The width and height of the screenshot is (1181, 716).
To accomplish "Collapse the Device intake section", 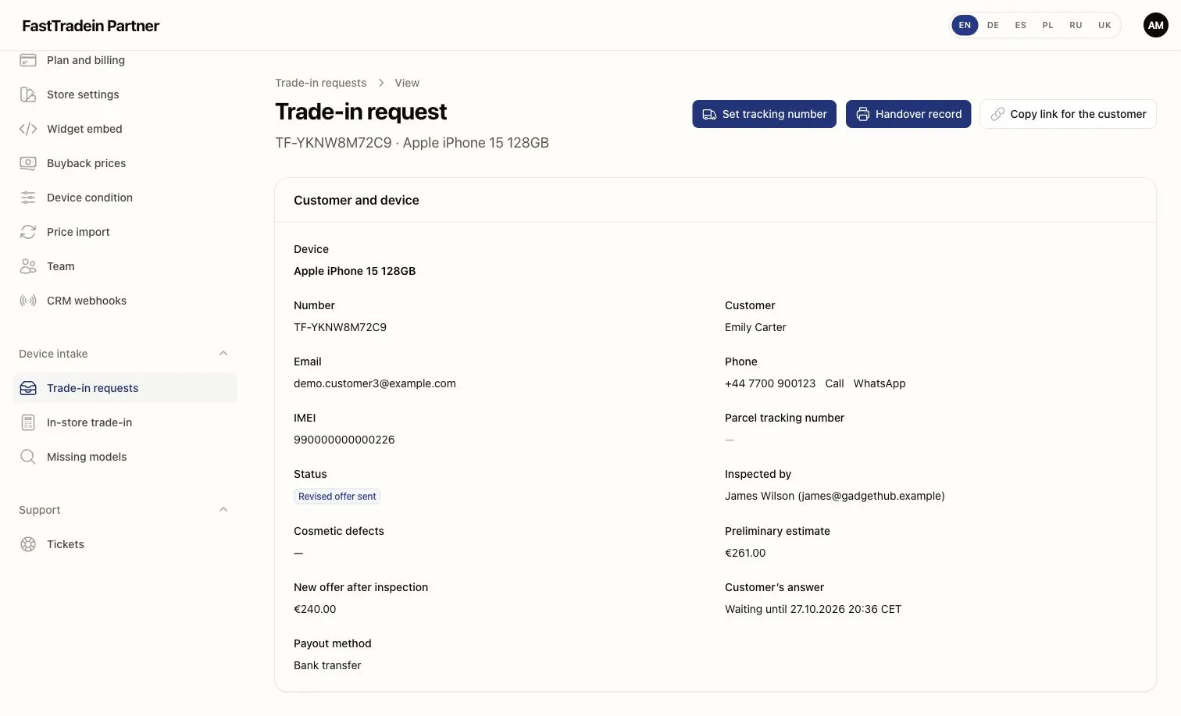I will (x=223, y=354).
